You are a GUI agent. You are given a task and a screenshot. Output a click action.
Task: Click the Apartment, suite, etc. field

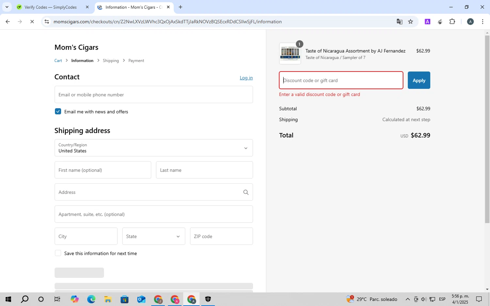[x=154, y=214]
